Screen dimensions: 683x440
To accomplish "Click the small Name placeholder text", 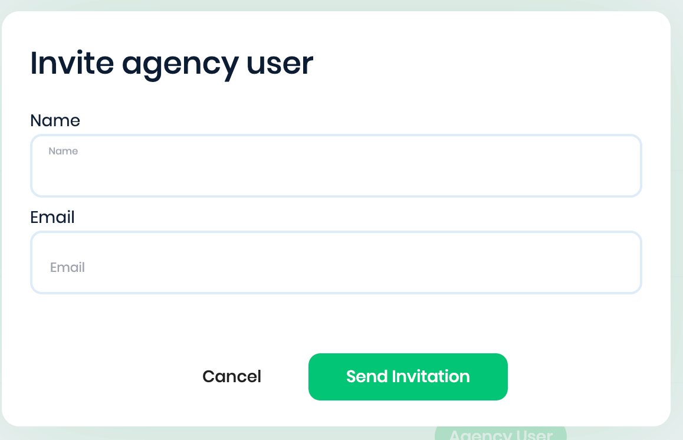I will [63, 151].
